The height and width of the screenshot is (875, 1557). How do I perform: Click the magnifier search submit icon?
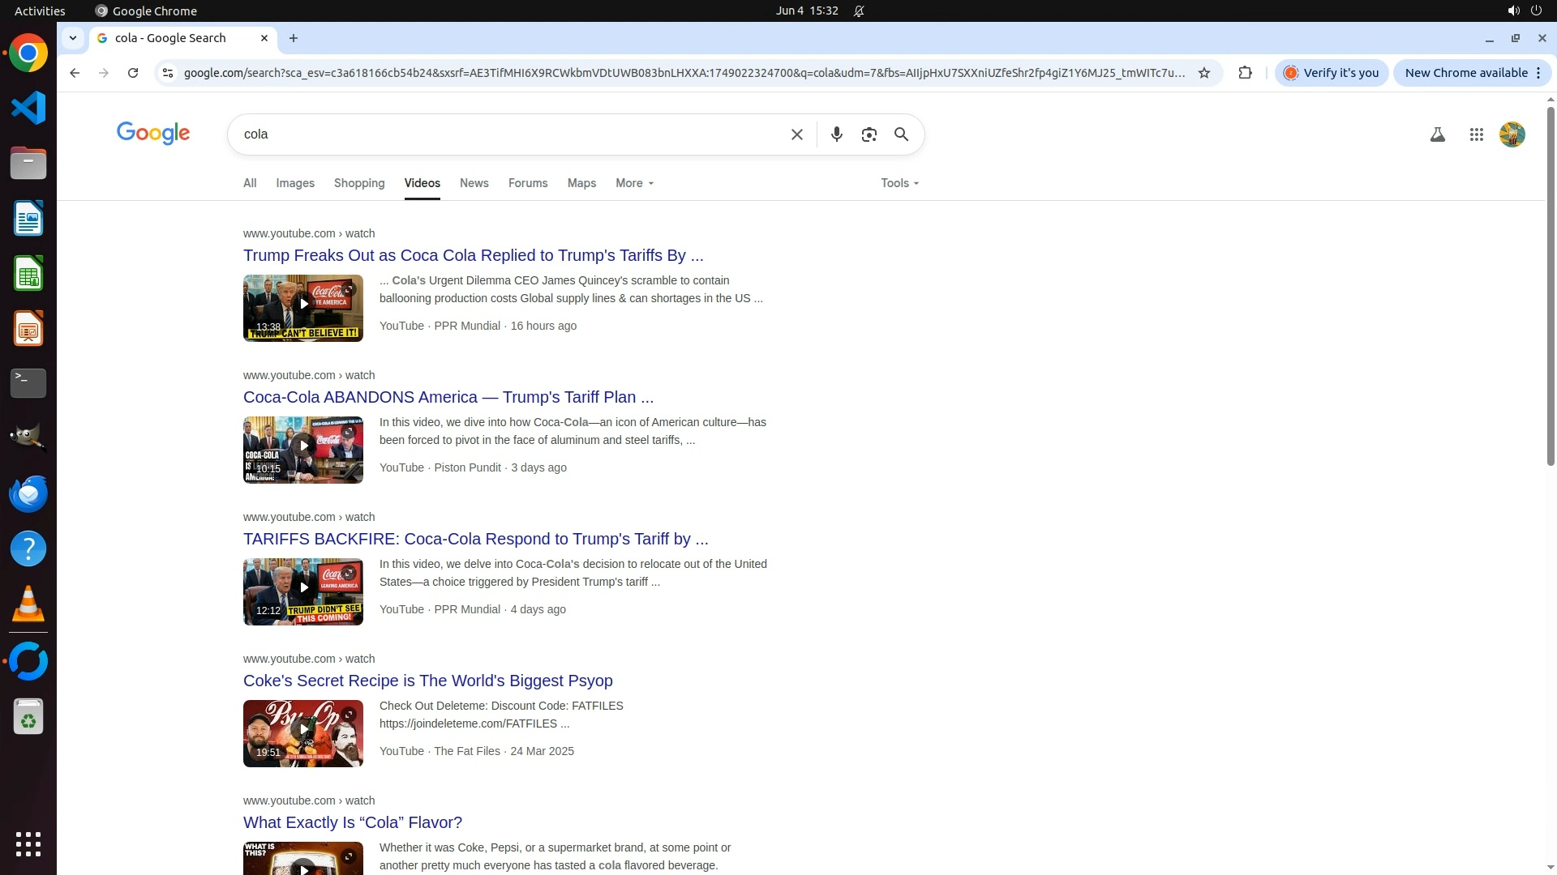point(901,134)
